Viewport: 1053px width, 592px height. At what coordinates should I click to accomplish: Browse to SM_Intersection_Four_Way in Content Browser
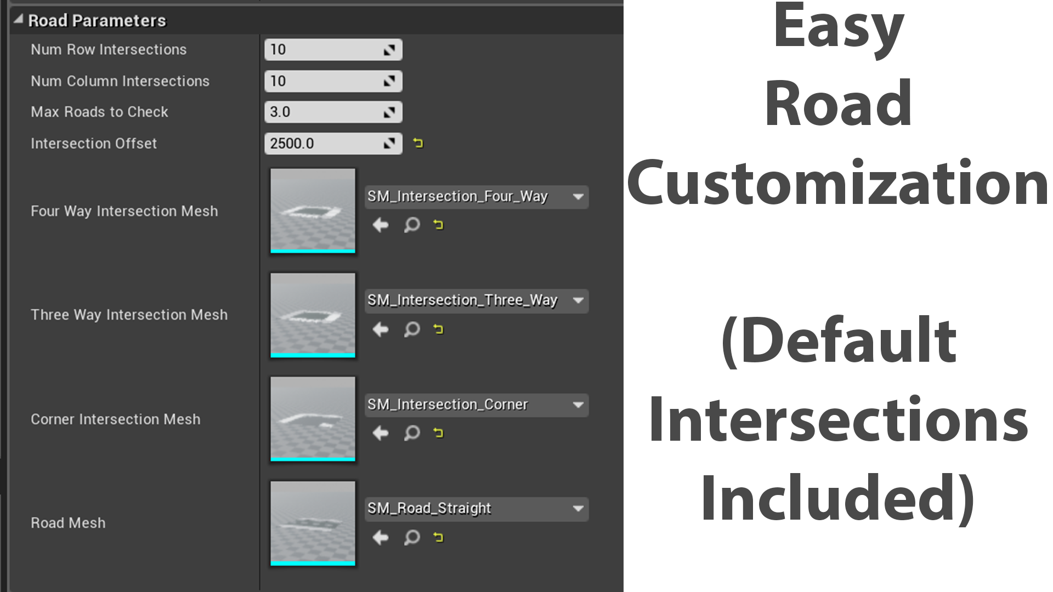pyautogui.click(x=412, y=225)
